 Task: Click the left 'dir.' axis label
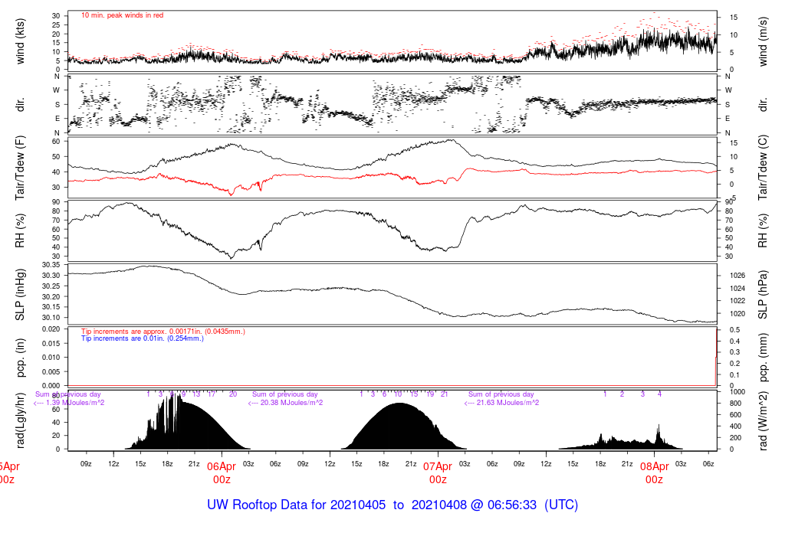(x=20, y=105)
